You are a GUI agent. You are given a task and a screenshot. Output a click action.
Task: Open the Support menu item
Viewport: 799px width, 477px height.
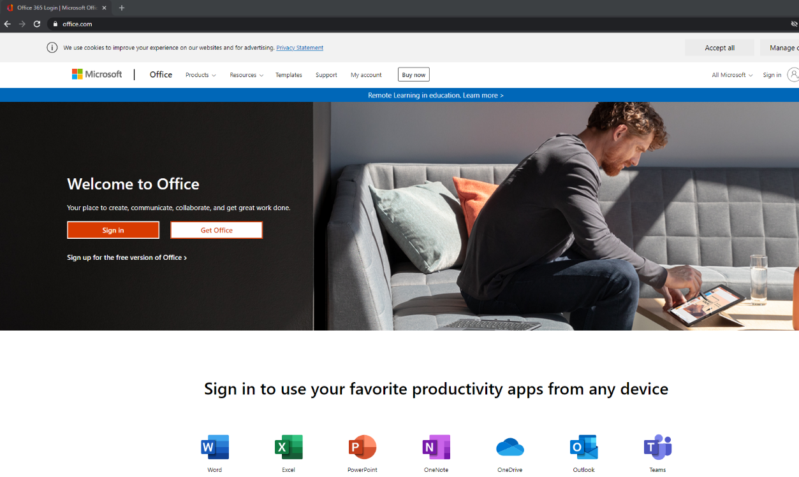coord(326,75)
